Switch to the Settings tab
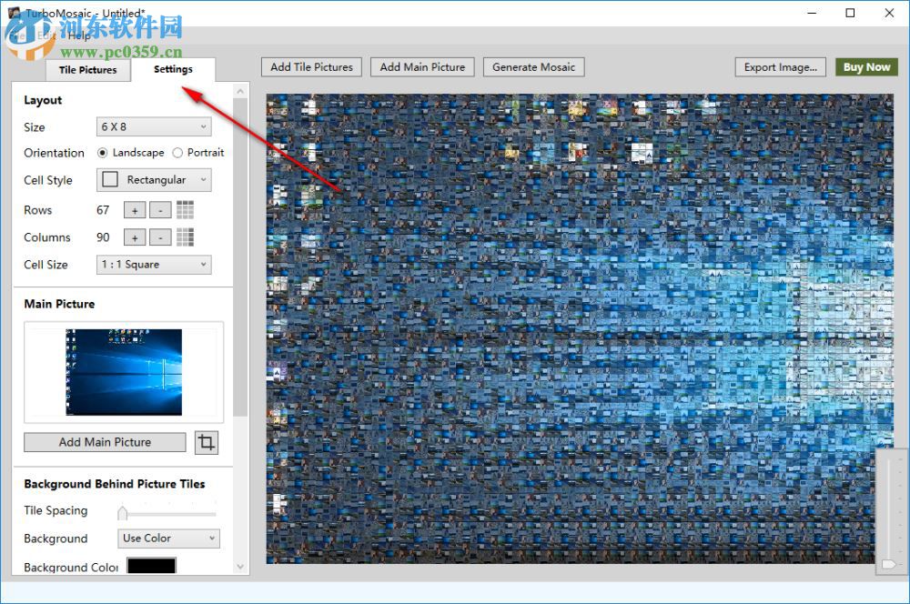 [x=173, y=69]
